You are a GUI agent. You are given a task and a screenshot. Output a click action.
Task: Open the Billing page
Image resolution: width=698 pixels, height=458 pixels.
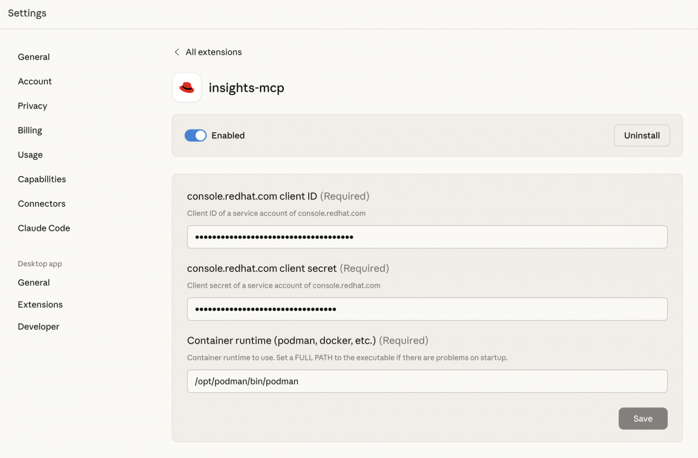30,130
